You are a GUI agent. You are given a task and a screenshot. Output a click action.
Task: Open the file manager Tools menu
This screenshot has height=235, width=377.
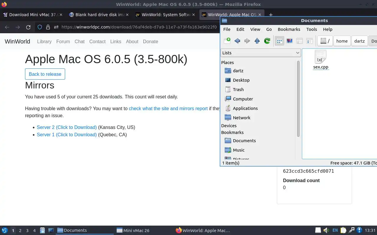pyautogui.click(x=312, y=29)
